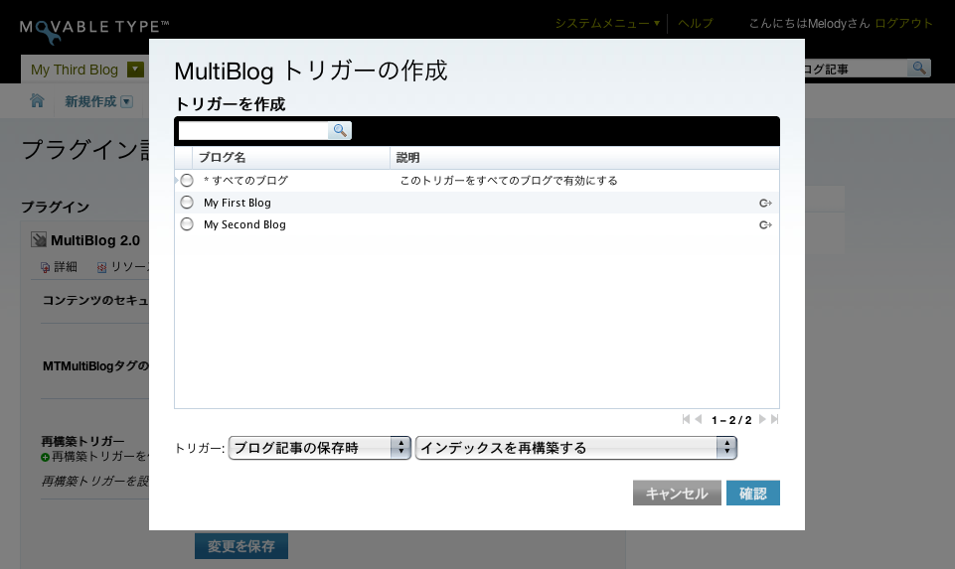Open the インデックスを再構築する action dropdown
Screen dimensions: 955x569
576,448
